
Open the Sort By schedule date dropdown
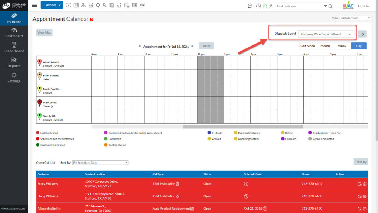[100, 162]
